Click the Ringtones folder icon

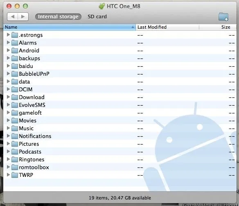coord(15,159)
